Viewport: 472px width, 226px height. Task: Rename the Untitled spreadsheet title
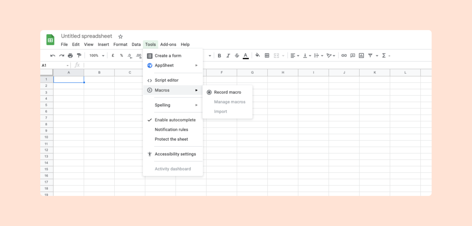pyautogui.click(x=87, y=36)
